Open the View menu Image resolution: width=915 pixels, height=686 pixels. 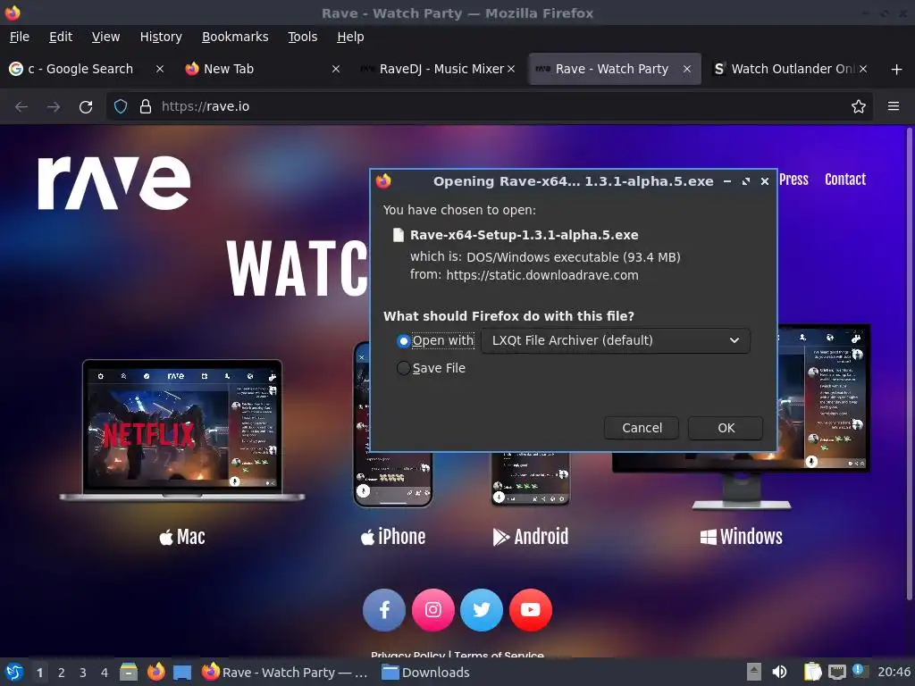105,37
